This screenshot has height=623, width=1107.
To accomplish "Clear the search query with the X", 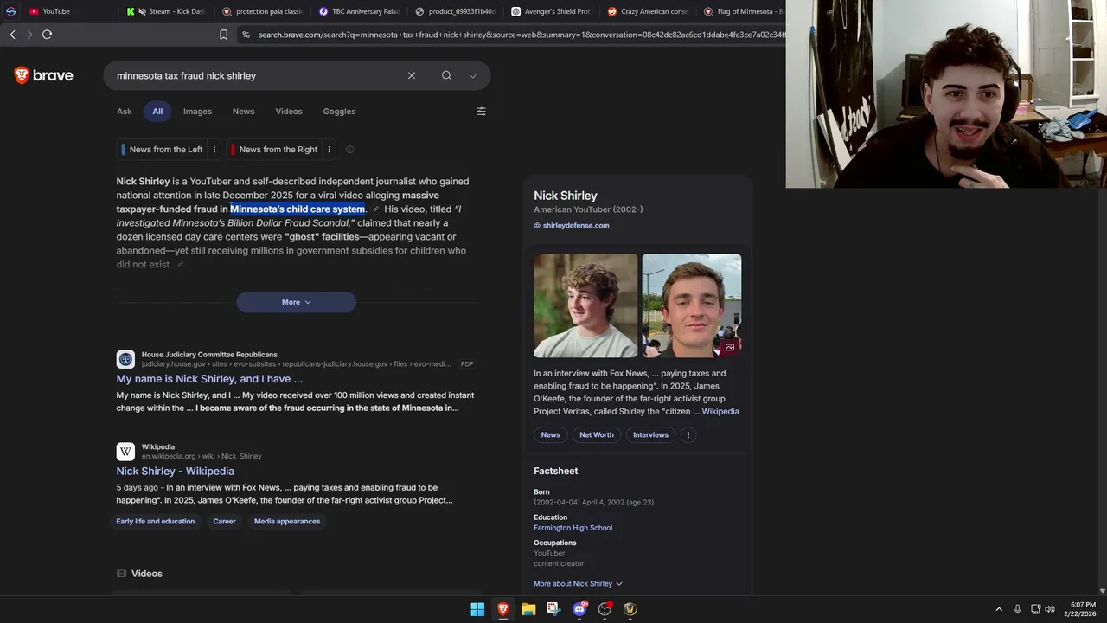I will pos(412,75).
